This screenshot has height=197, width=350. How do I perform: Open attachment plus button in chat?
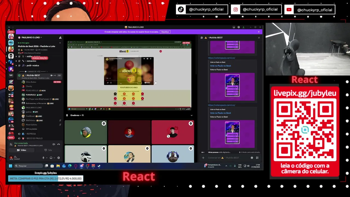click(x=203, y=158)
